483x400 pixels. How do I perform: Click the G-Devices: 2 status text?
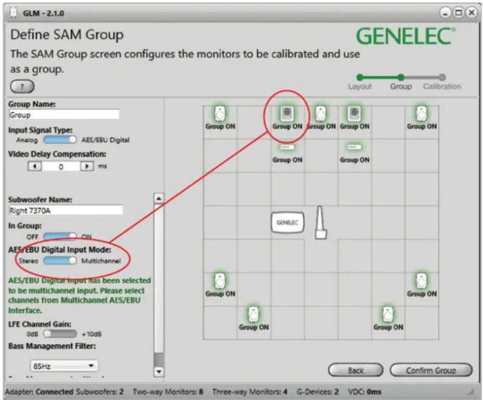(x=317, y=392)
